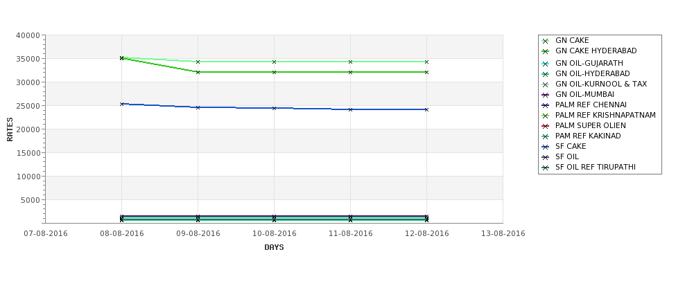Click the RATES y-axis title
676x297 pixels.
click(x=10, y=129)
